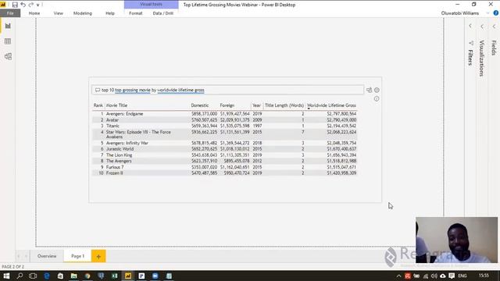The width and height of the screenshot is (500, 281).
Task: Select the Frozen II cell
Action: [115, 173]
